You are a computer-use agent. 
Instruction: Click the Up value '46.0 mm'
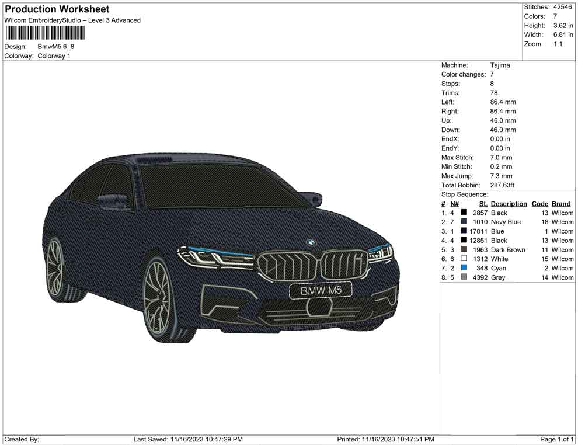pyautogui.click(x=503, y=120)
